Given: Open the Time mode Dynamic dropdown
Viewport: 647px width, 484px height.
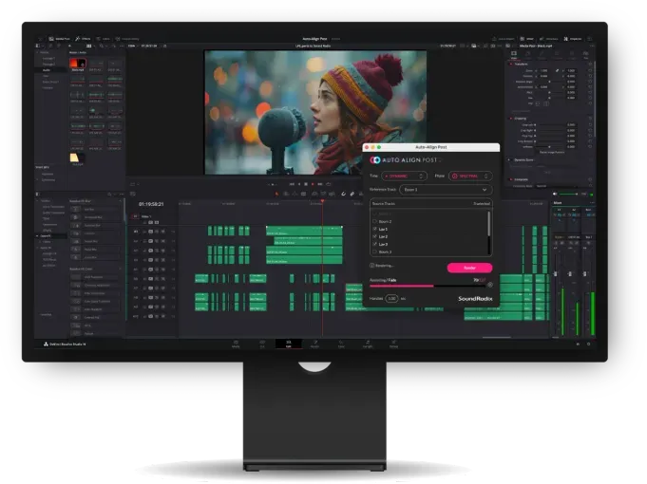Looking at the screenshot, I should pos(405,176).
